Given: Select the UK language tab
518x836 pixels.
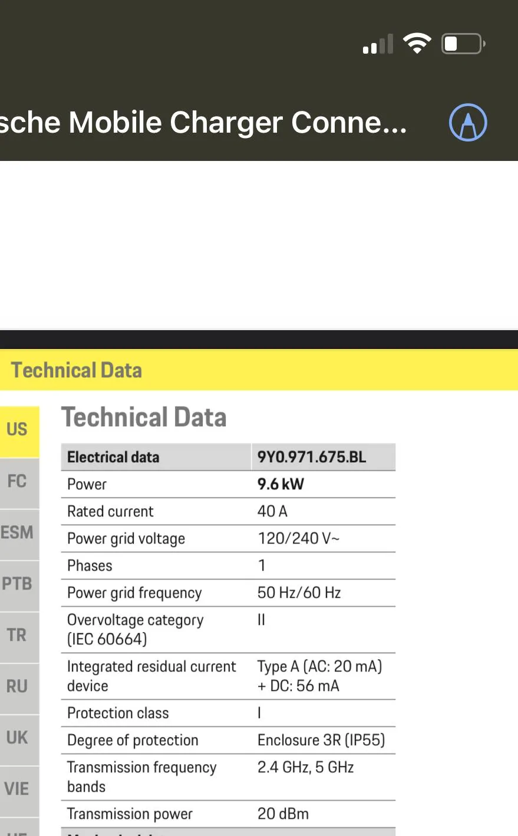Looking at the screenshot, I should coord(19,739).
